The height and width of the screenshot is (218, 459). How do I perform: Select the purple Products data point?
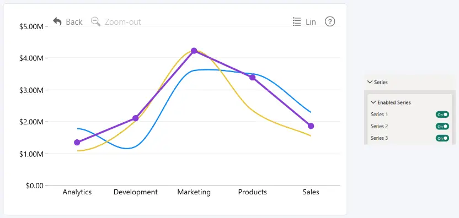pos(252,78)
